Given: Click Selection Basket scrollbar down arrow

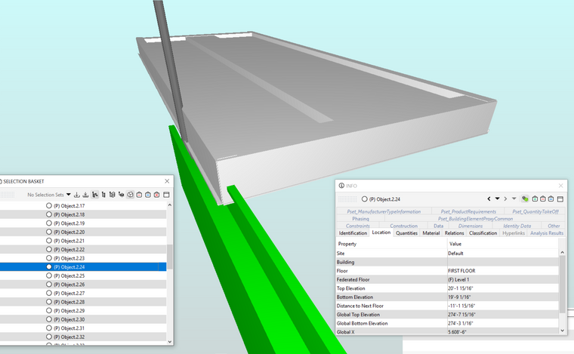Looking at the screenshot, I should click(169, 342).
